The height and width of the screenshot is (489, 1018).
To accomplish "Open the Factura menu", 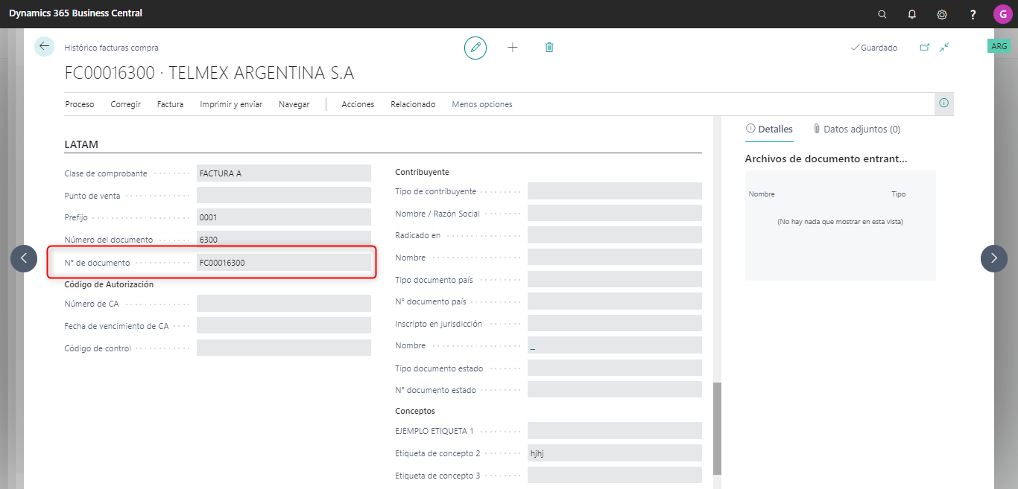I will pyautogui.click(x=170, y=104).
